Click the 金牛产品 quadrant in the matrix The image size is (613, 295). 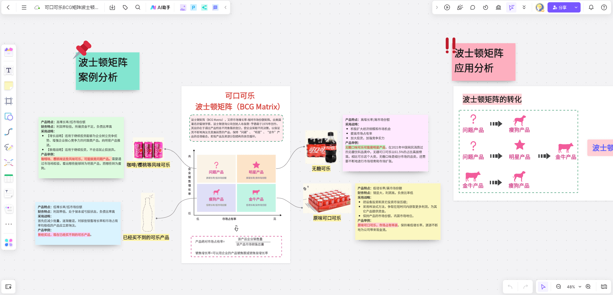point(256,198)
